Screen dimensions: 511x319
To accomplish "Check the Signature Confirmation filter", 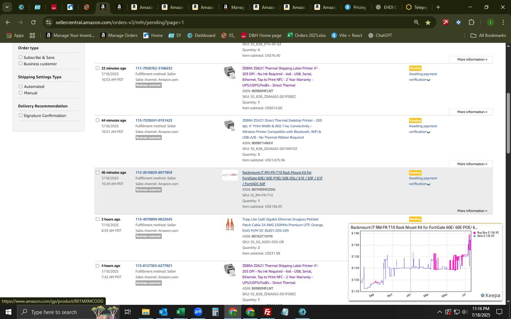I will pos(21,115).
